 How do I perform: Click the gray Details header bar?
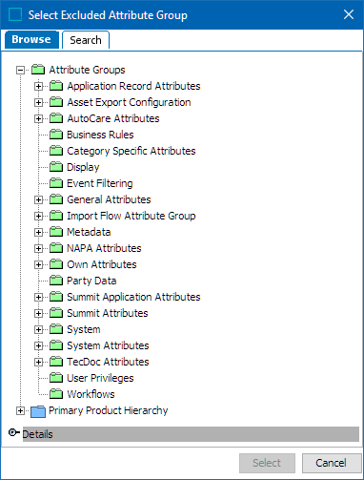pyautogui.click(x=191, y=434)
